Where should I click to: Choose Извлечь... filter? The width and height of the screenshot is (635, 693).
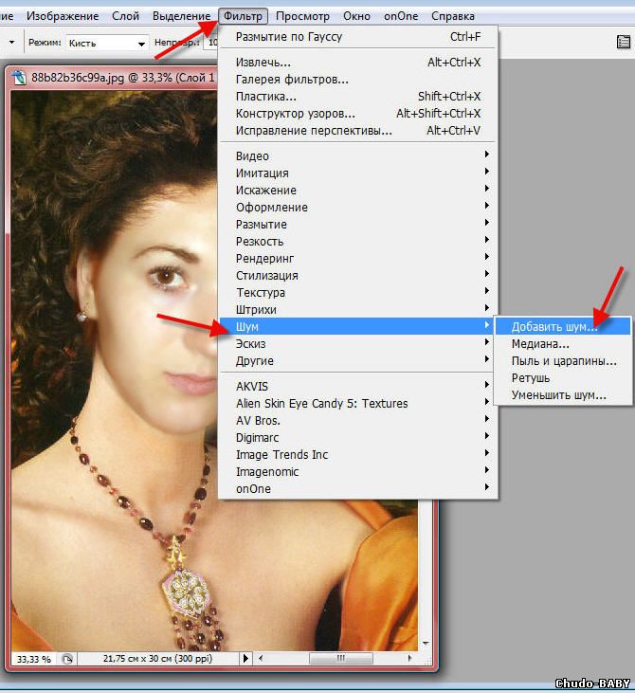(358, 63)
